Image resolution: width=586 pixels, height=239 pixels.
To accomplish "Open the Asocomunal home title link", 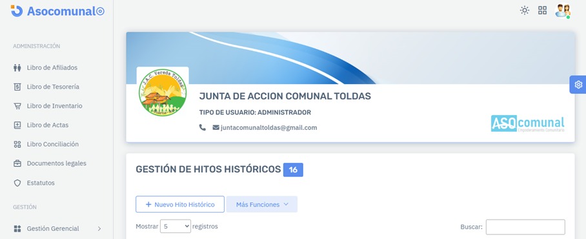I will click(x=65, y=11).
